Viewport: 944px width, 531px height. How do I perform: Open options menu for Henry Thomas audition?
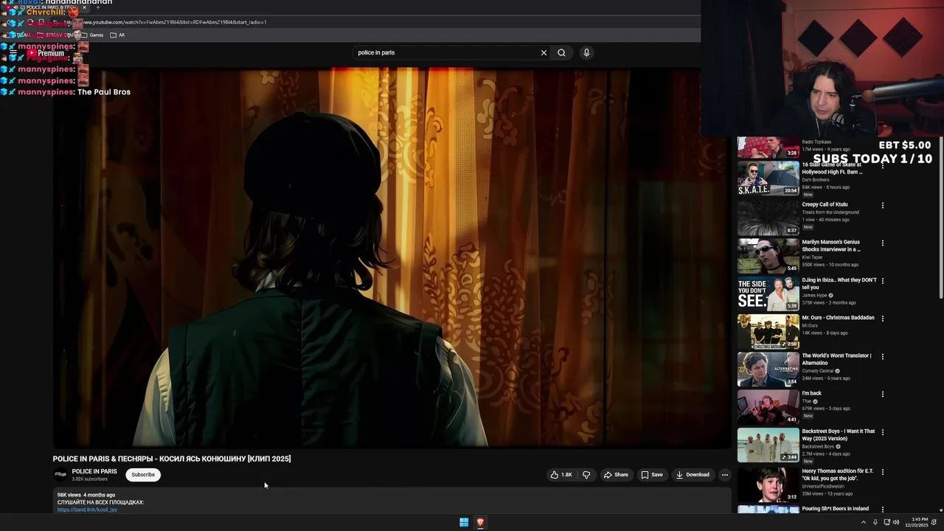883,472
